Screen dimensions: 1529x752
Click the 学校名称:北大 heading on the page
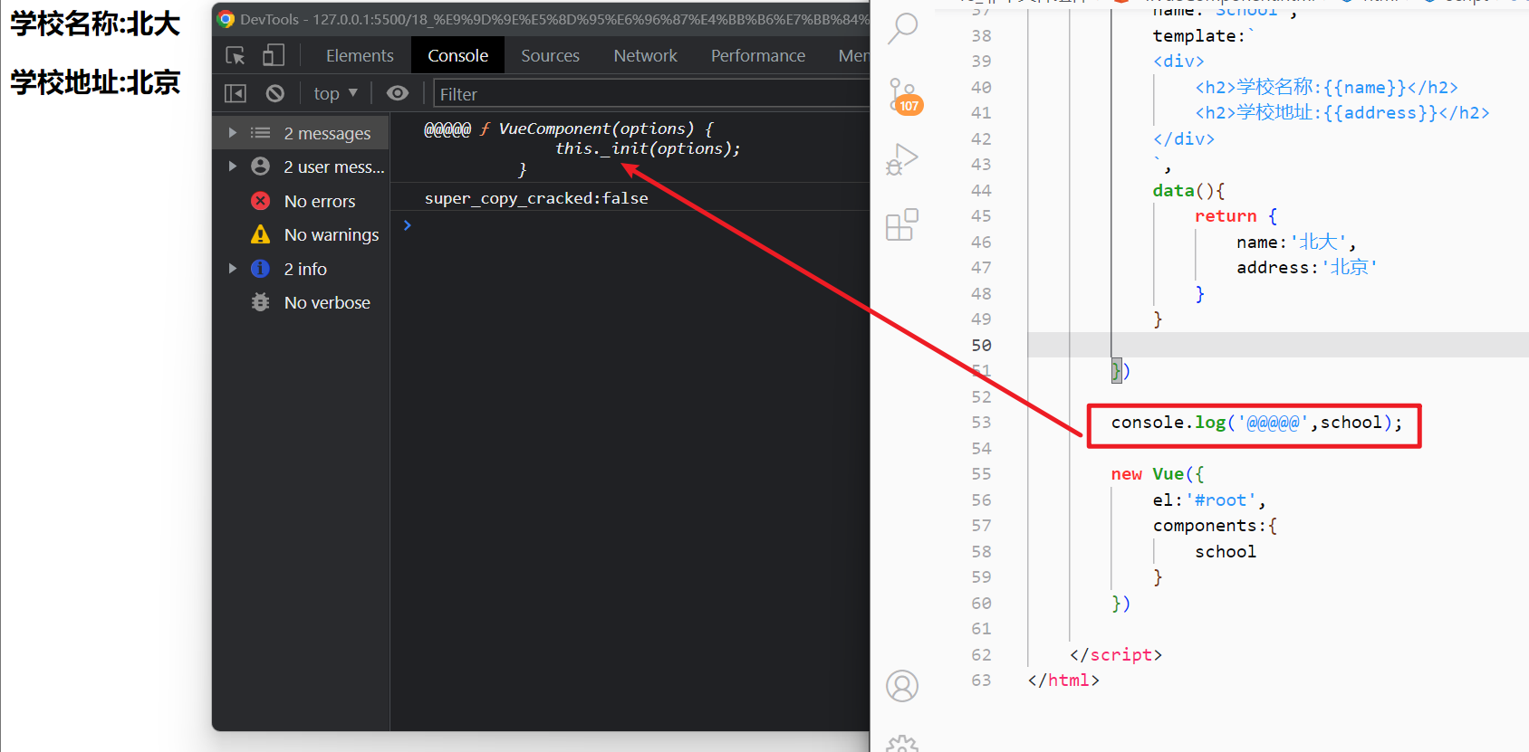[x=95, y=24]
